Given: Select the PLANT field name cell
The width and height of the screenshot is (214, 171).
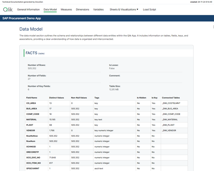Looking at the screenshot, I should click(37, 125).
